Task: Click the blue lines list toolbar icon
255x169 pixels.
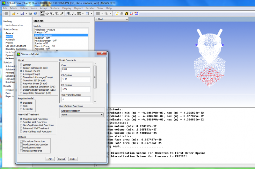Action: (136, 13)
